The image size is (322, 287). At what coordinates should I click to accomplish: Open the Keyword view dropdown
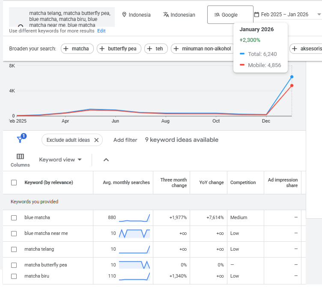[x=60, y=160]
